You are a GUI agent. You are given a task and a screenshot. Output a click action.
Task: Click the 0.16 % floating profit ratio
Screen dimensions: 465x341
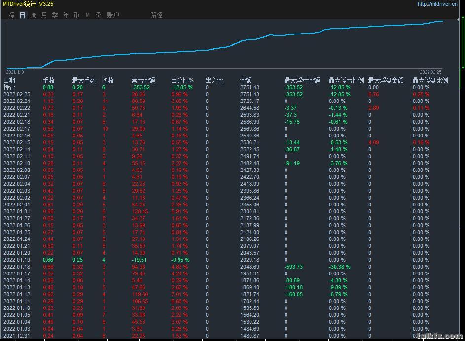click(421, 142)
